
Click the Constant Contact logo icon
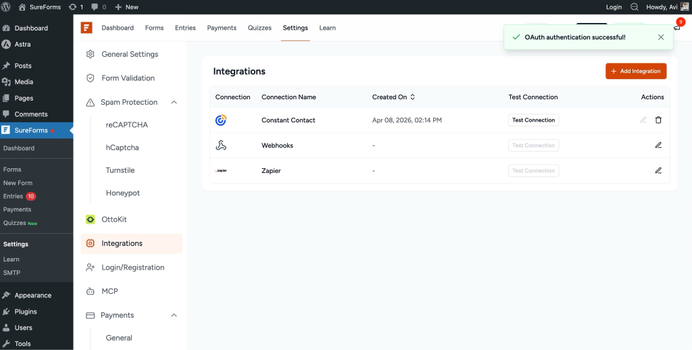221,120
